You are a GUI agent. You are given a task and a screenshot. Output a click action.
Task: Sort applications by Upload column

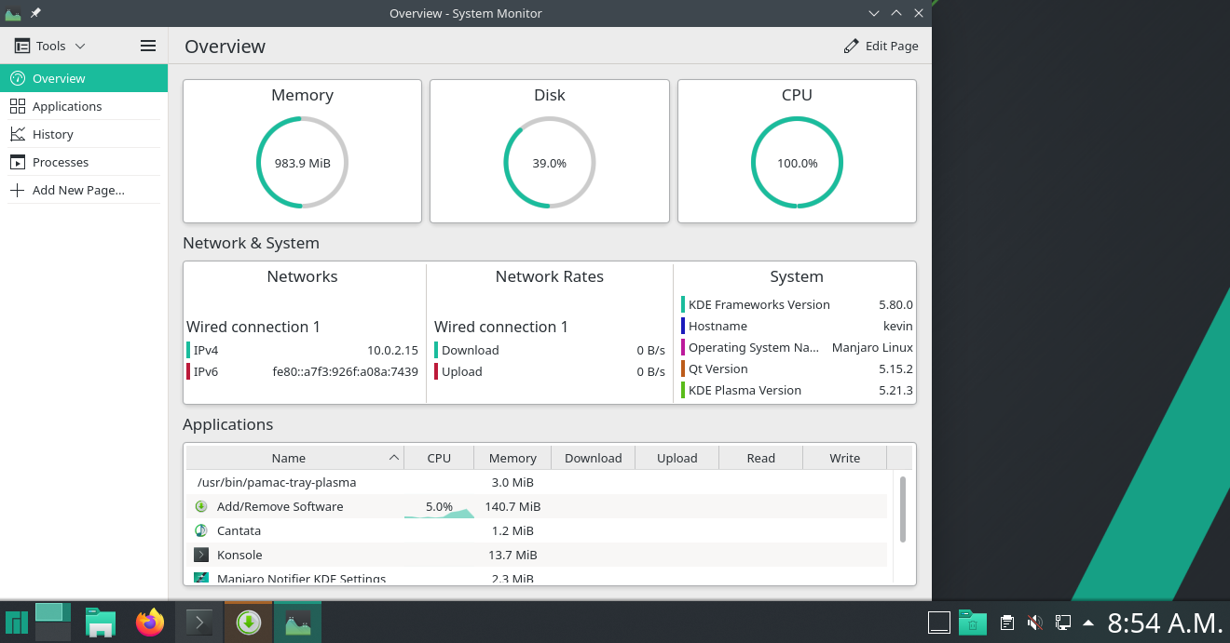[x=676, y=458]
